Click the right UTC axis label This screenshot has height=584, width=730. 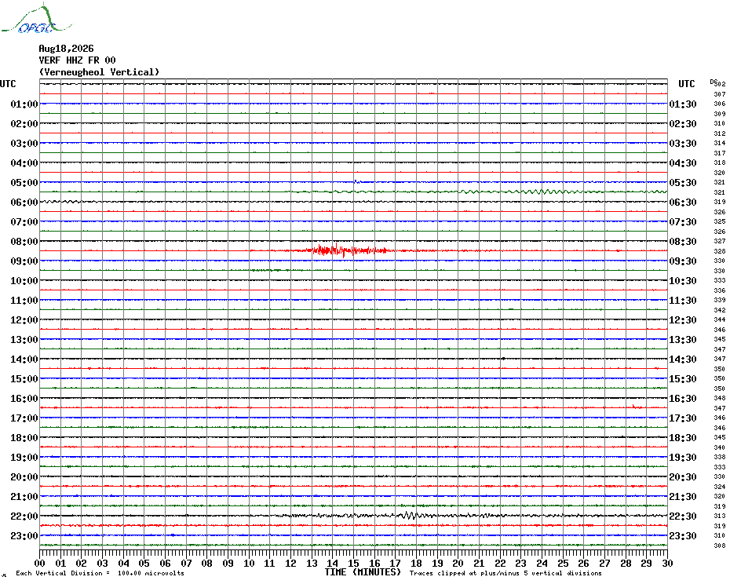coord(686,84)
